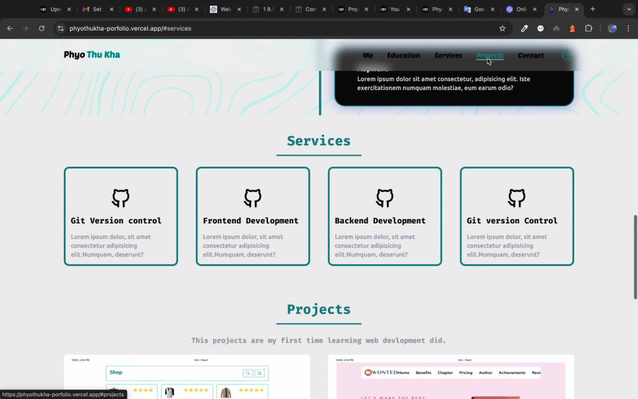Switch to the first YouTube tab
638x399 pixels.
(x=140, y=9)
